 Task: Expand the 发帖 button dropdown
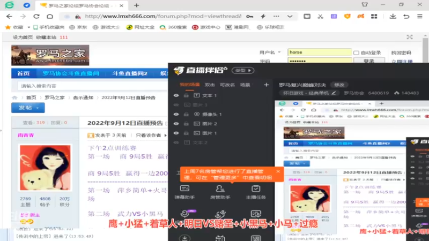[x=38, y=108]
